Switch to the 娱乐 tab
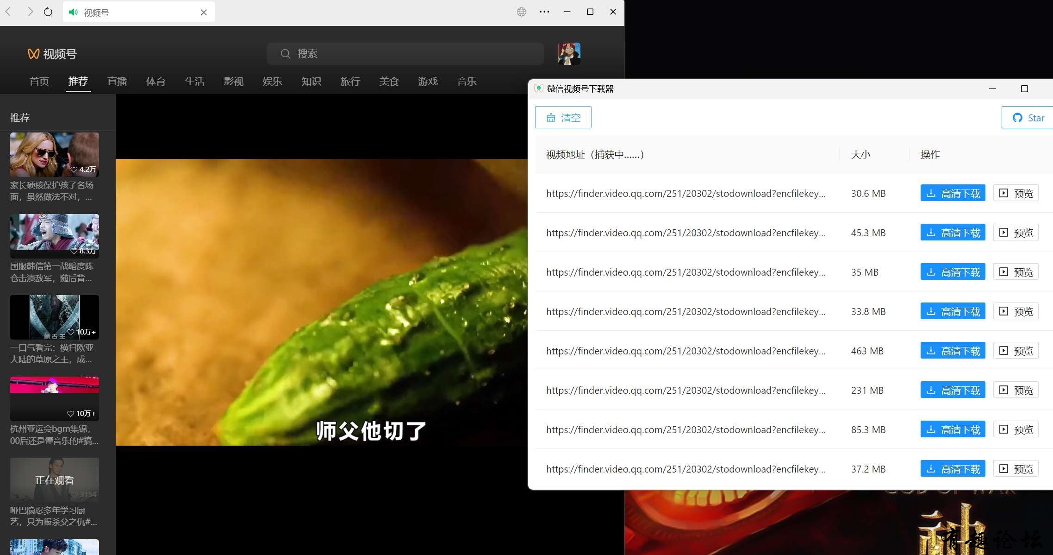This screenshot has height=555, width=1053. click(x=273, y=82)
